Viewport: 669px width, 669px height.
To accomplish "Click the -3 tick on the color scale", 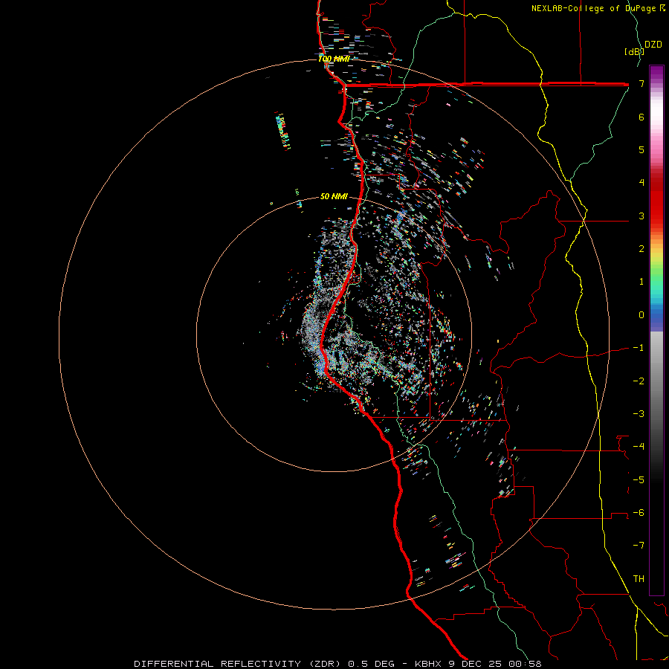I will coord(639,413).
